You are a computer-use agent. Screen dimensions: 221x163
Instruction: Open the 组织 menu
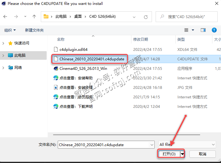coord(10,30)
